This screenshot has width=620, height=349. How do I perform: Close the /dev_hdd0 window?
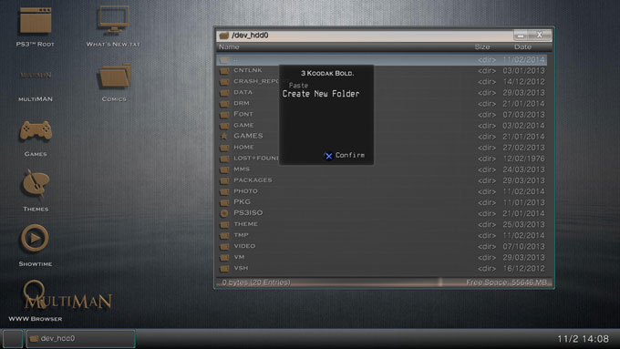pyautogui.click(x=540, y=36)
